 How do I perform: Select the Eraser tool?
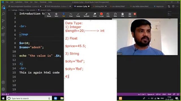click(95, 15)
